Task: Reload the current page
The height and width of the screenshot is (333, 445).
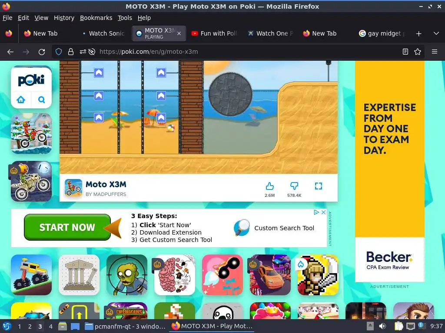Action: pos(42,52)
